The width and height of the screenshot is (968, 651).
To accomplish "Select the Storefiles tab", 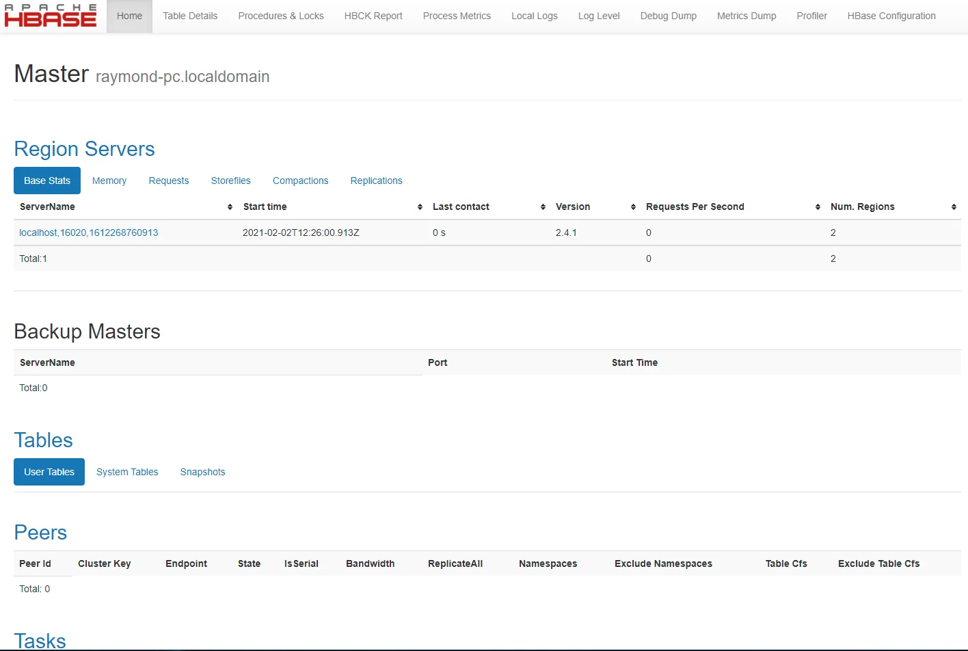I will tap(230, 181).
